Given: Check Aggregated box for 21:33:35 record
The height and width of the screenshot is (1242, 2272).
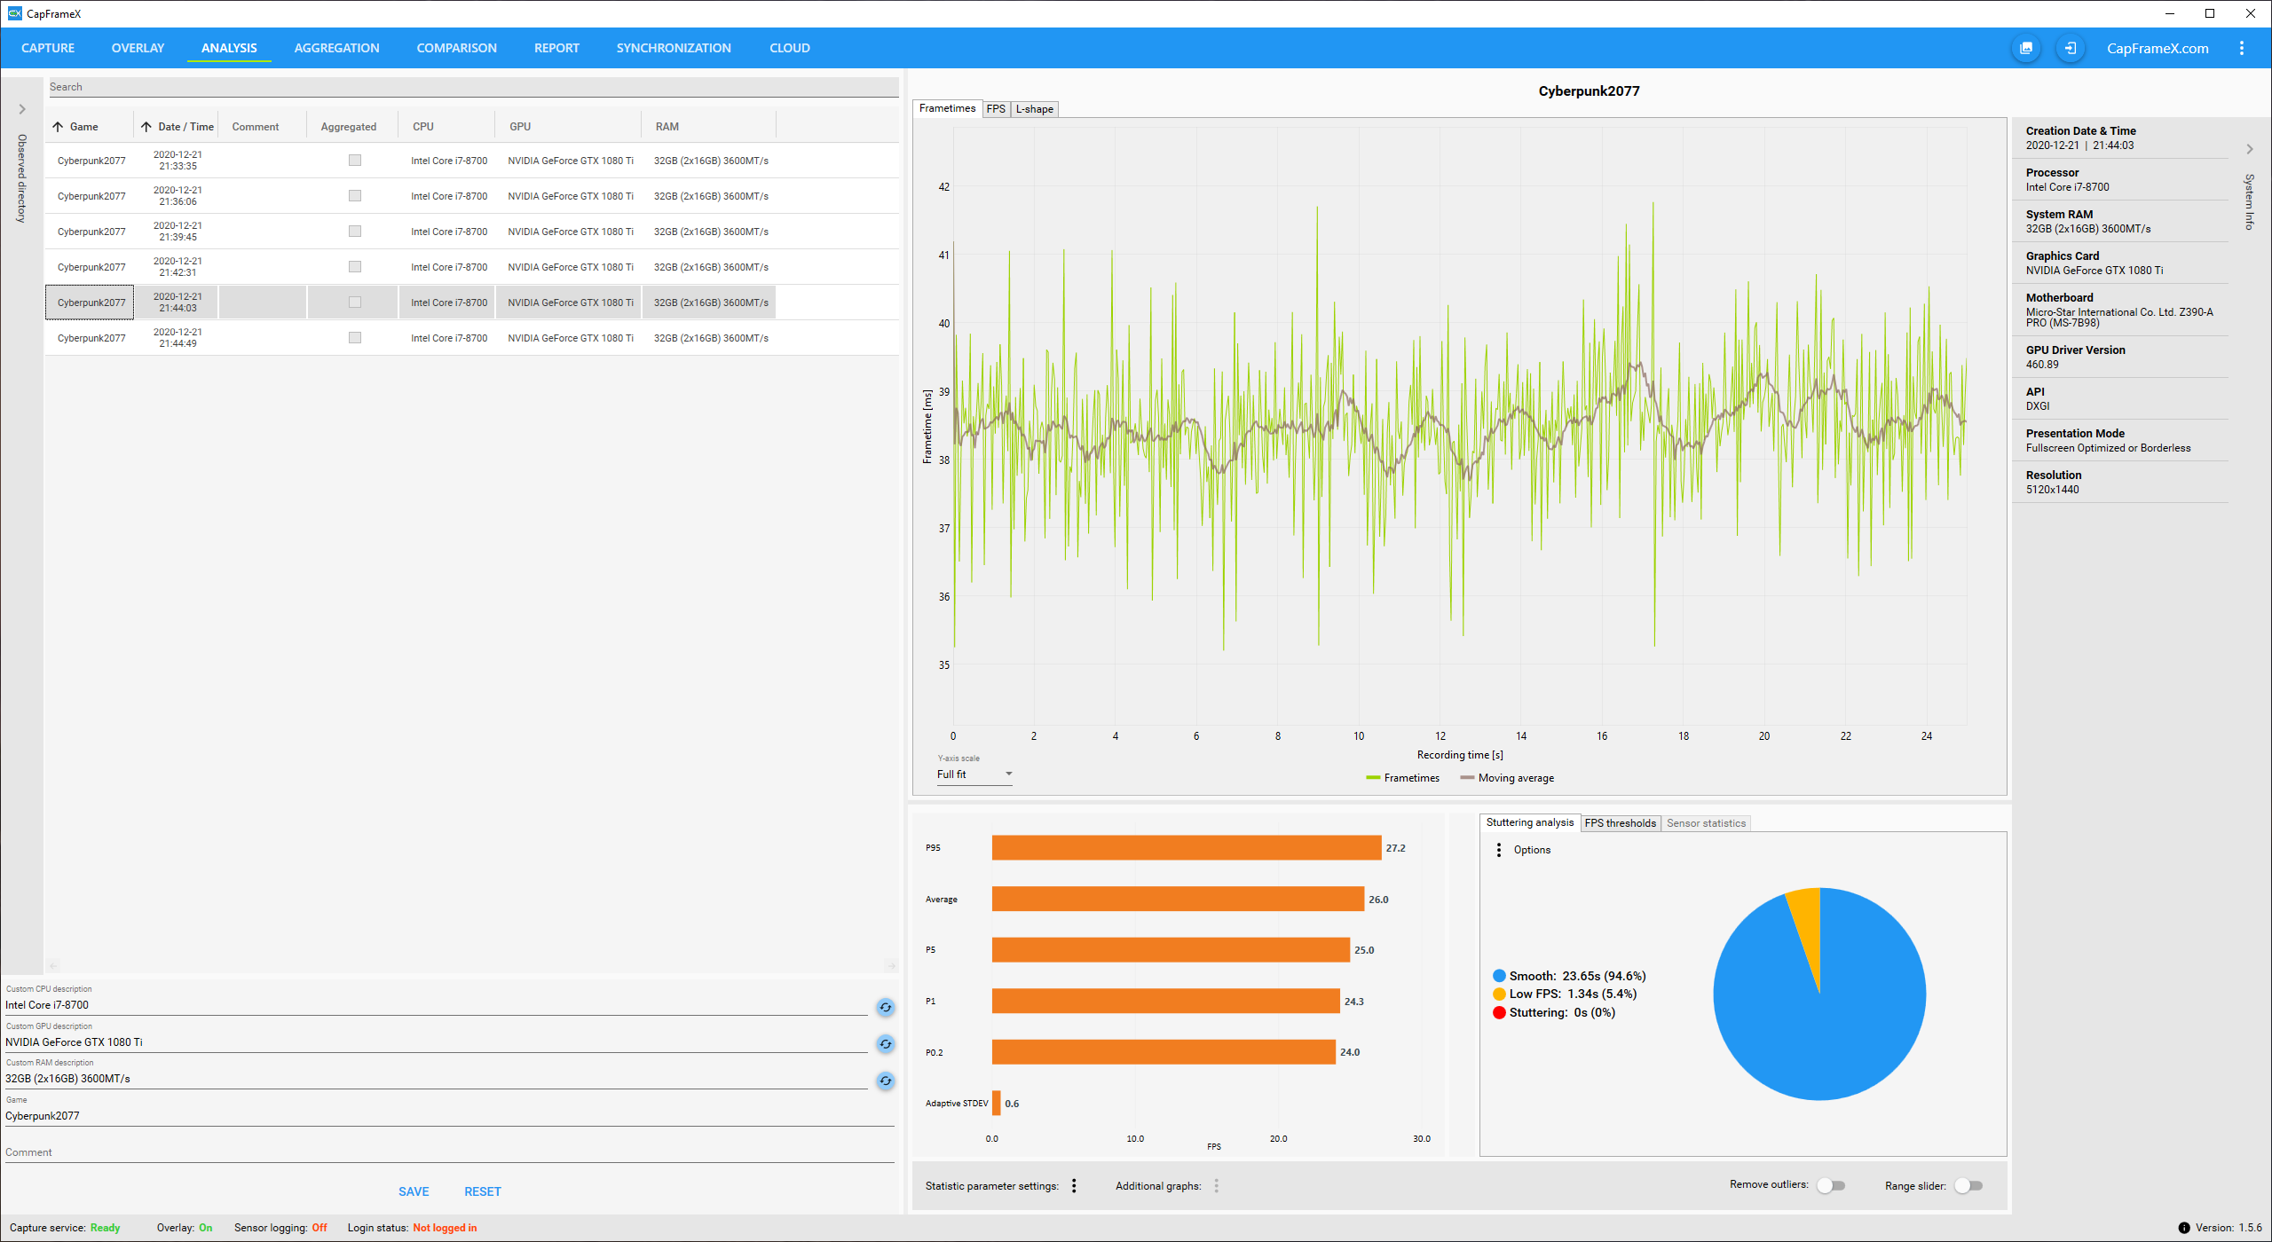Looking at the screenshot, I should click(355, 161).
